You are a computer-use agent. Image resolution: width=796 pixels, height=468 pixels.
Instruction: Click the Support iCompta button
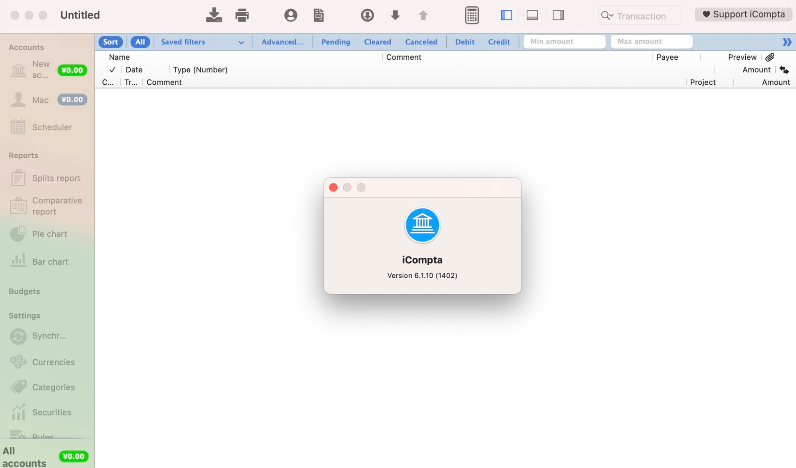tap(743, 15)
